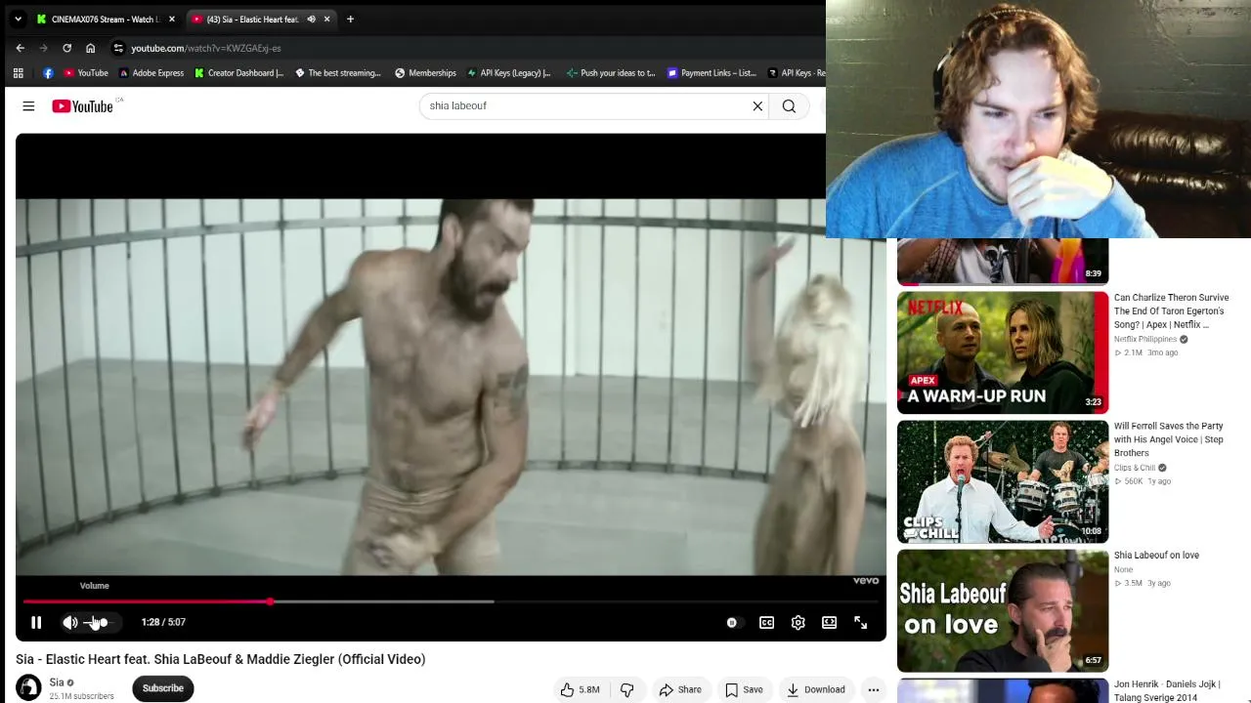Share the Elastic Heart video
The width and height of the screenshot is (1251, 703).
680,689
